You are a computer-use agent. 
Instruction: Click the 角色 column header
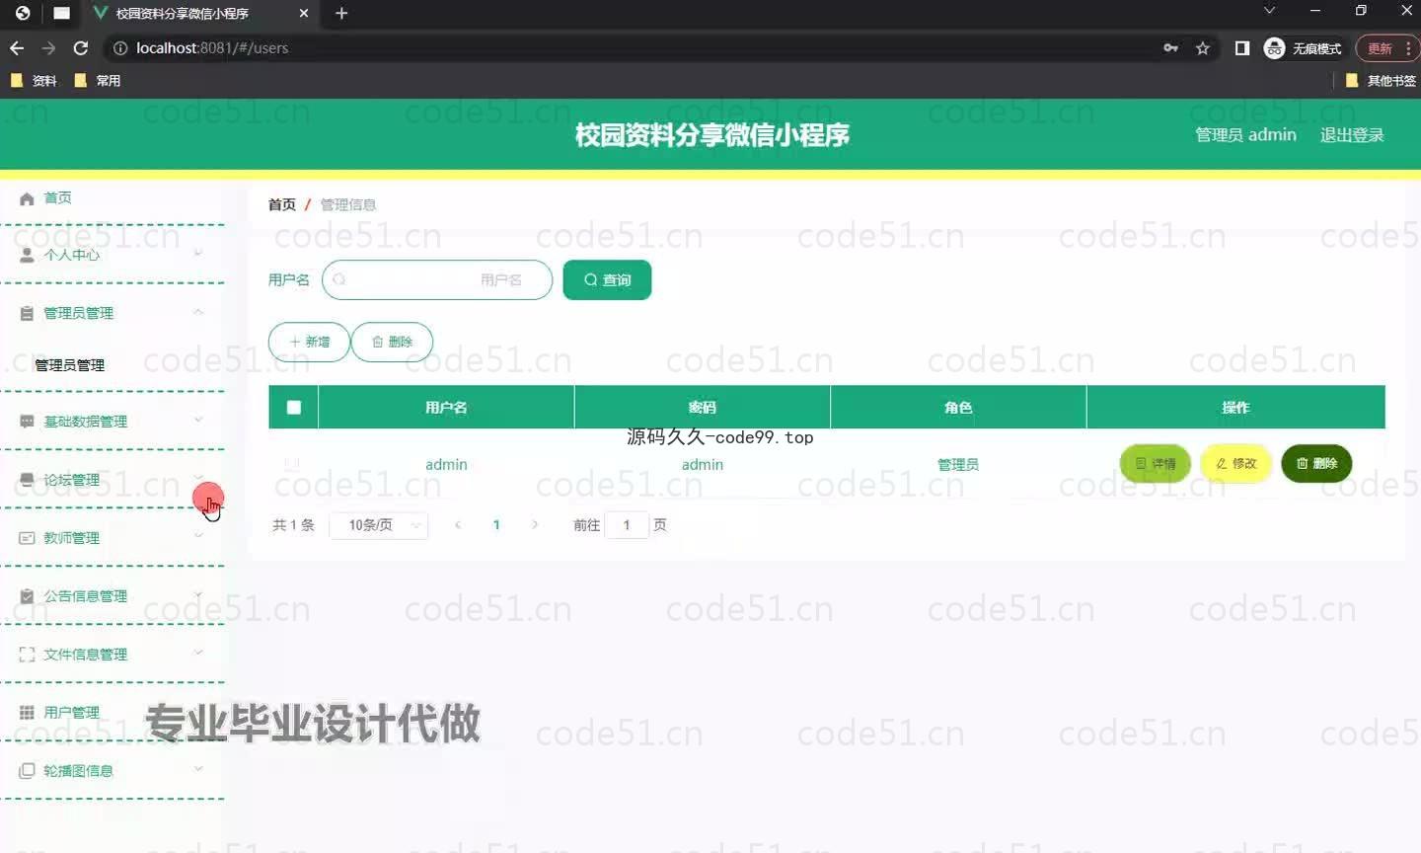click(958, 407)
